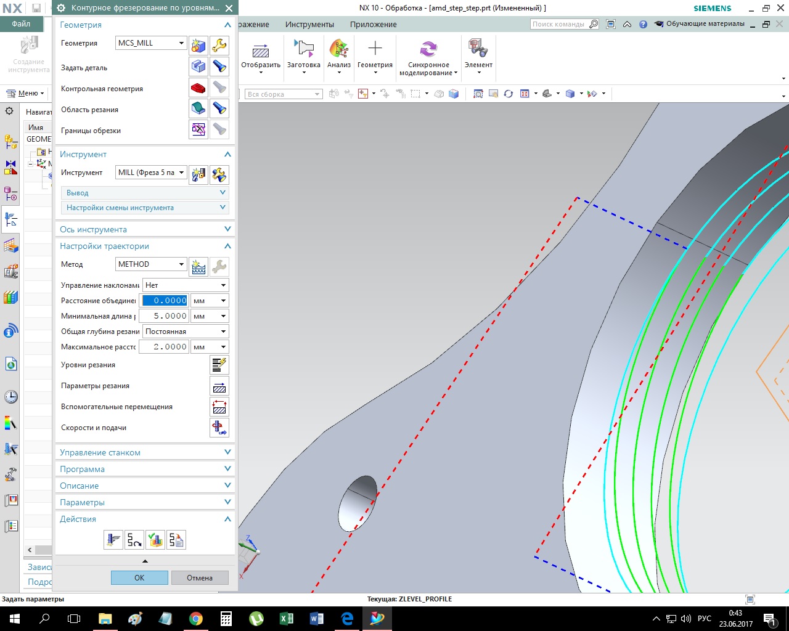
Task: Open Скорости и подачи feeds and speeds icon
Action: tap(219, 428)
